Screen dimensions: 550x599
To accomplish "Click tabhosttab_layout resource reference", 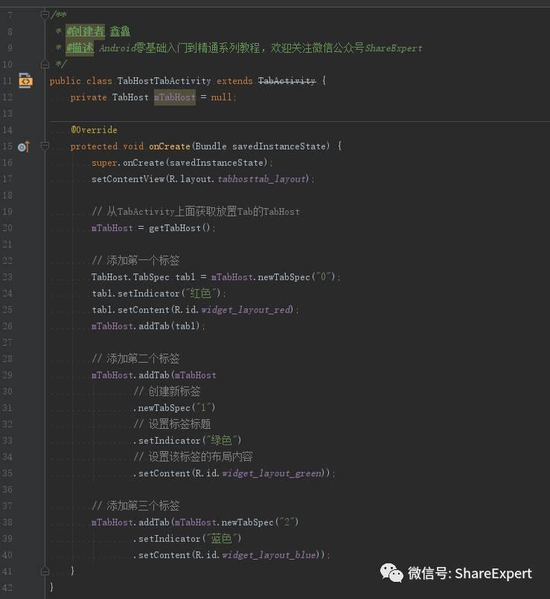I will click(x=262, y=179).
